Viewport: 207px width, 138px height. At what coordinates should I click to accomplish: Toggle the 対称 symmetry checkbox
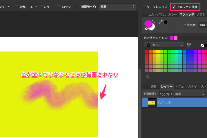coord(17,7)
